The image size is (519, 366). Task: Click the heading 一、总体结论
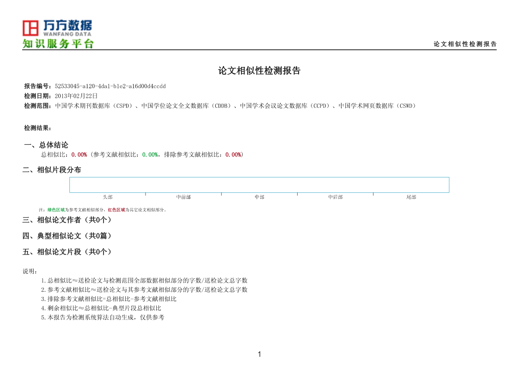click(x=46, y=145)
